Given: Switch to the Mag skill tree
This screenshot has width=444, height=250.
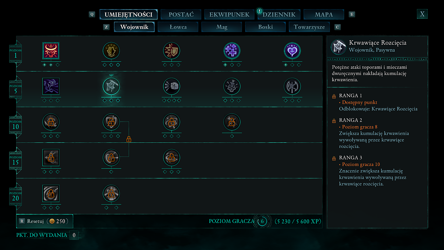Looking at the screenshot, I should [222, 27].
